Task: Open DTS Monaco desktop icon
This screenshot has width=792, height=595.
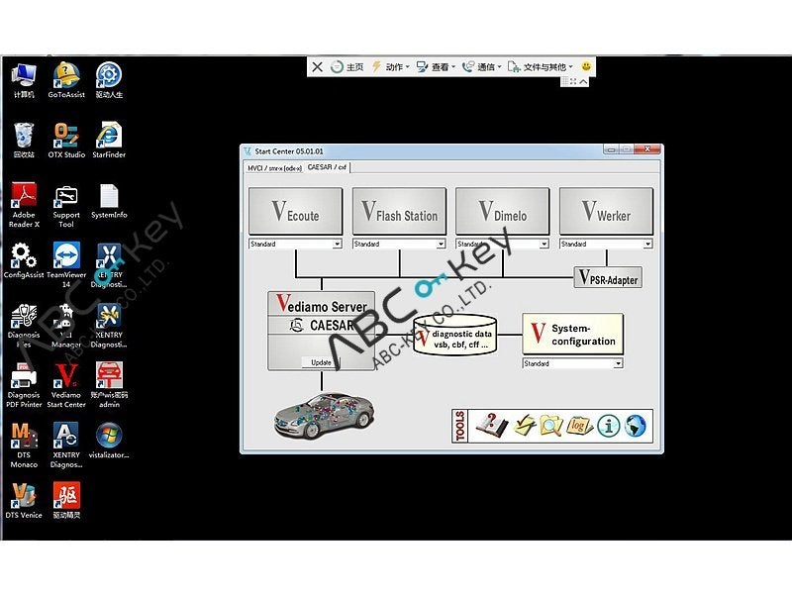Action: pos(24,446)
